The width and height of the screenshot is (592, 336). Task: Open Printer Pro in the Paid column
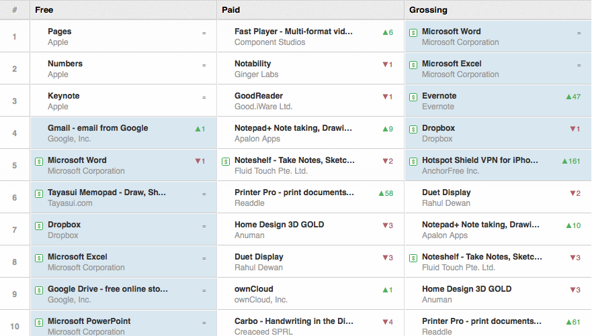pos(294,192)
